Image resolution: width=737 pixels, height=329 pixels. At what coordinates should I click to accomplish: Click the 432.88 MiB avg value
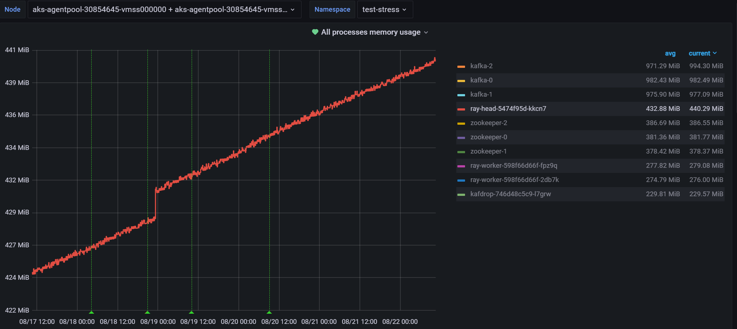point(663,109)
